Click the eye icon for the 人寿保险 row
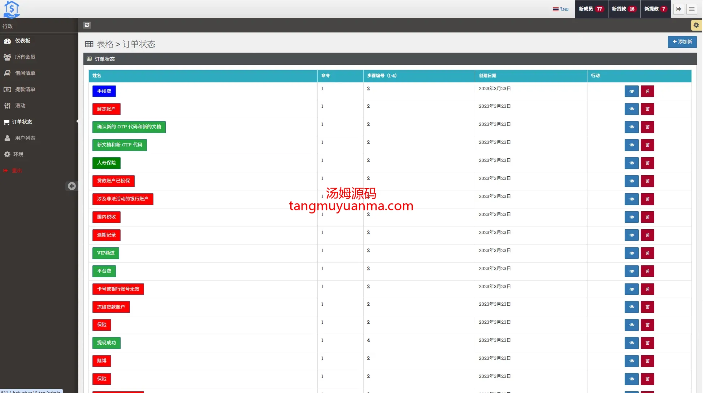The height and width of the screenshot is (393, 703). (x=631, y=163)
